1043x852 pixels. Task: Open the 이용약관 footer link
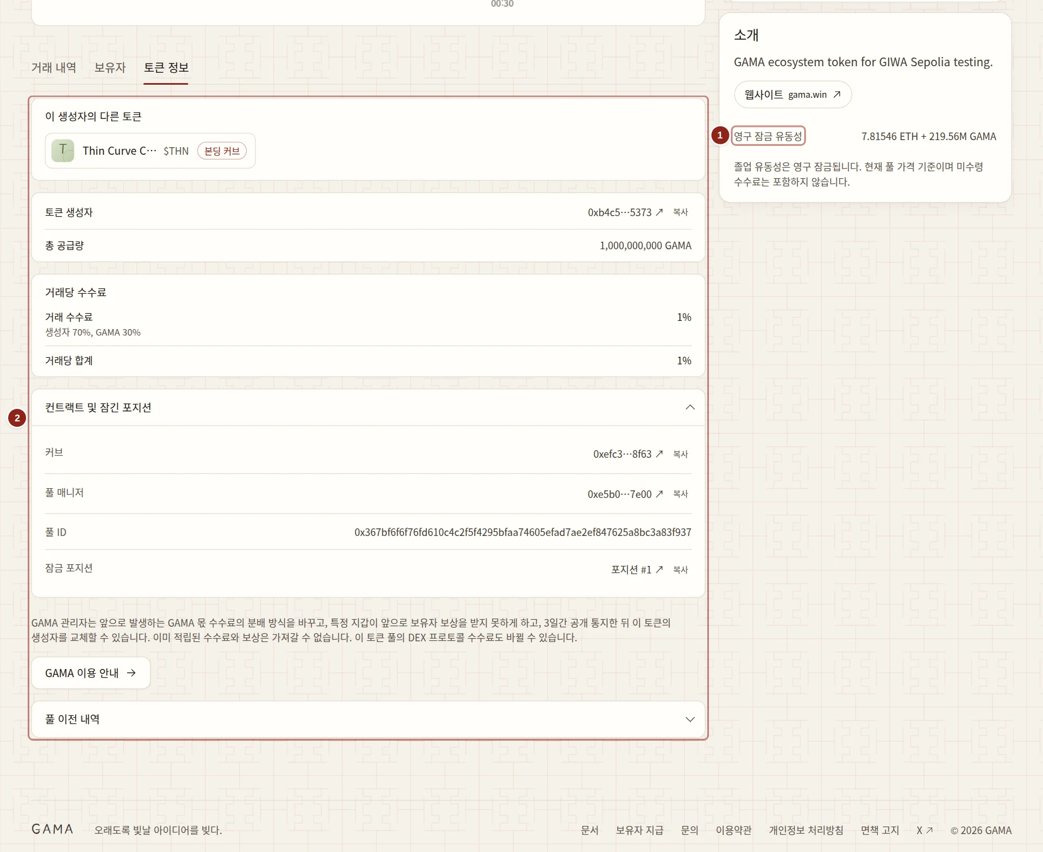(x=733, y=830)
